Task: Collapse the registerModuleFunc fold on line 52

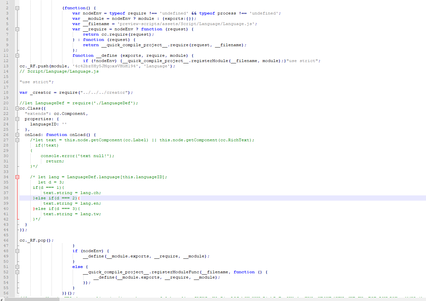Action: pyautogui.click(x=17, y=272)
